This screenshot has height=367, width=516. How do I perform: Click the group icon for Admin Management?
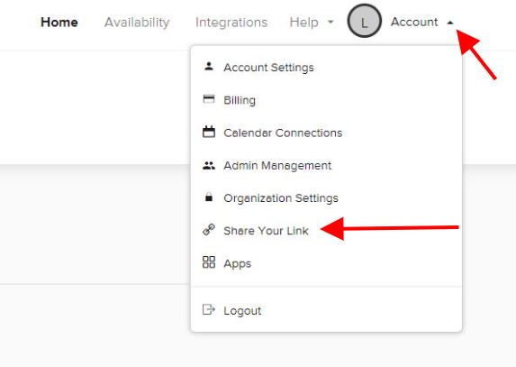tap(209, 165)
